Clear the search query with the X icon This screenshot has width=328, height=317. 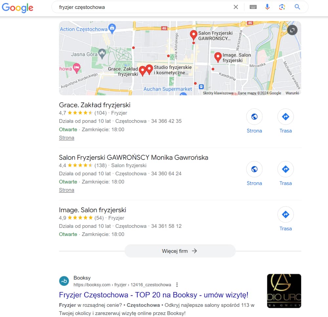click(236, 7)
